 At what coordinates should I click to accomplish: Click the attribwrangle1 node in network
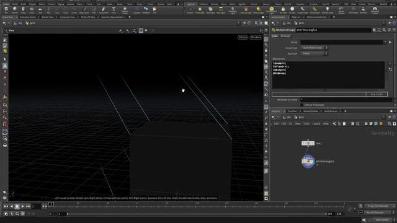click(x=308, y=161)
